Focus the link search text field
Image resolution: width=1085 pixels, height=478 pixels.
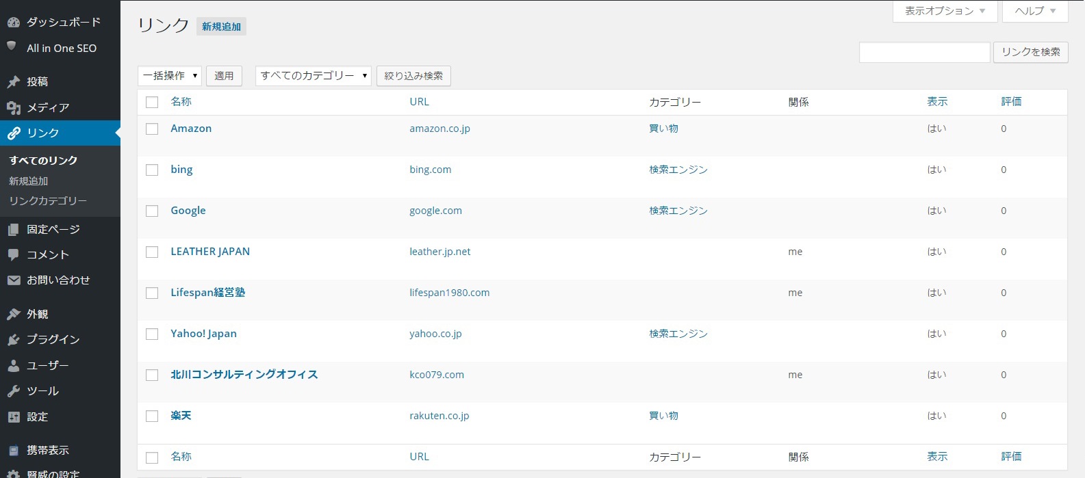click(924, 53)
